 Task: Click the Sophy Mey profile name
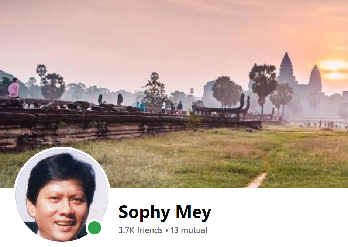[165, 212]
